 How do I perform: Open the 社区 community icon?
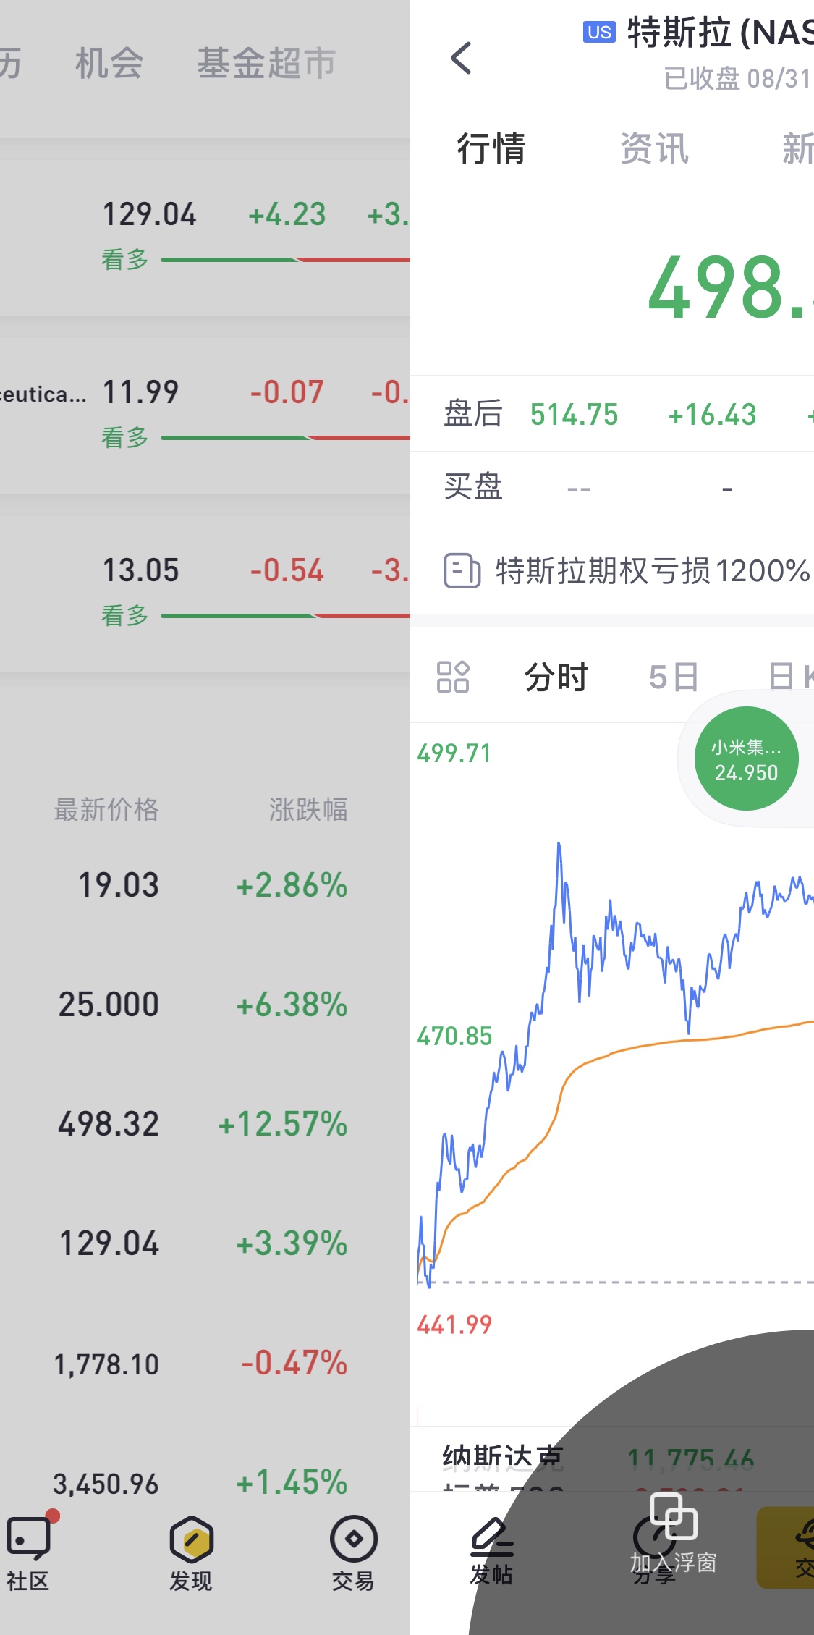pos(28,1538)
